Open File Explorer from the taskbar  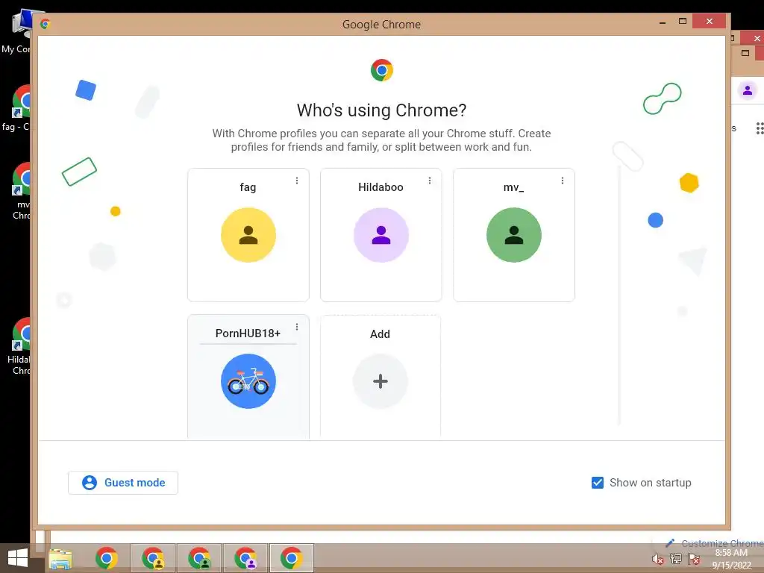(60, 558)
